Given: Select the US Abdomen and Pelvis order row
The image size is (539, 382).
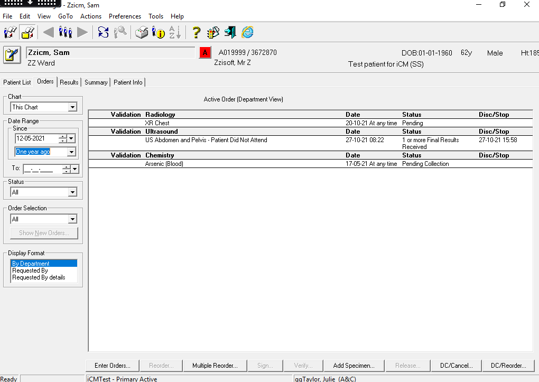Looking at the screenshot, I should (x=310, y=143).
